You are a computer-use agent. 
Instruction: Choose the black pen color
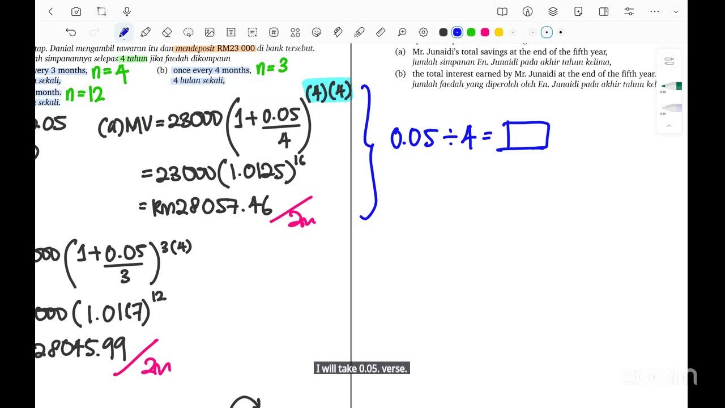click(x=443, y=32)
